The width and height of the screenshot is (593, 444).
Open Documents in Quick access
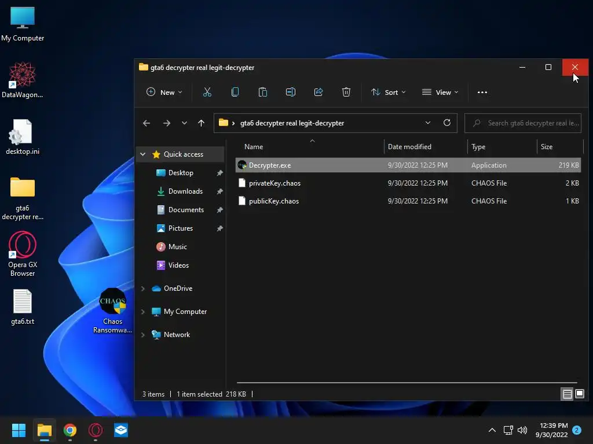click(186, 209)
